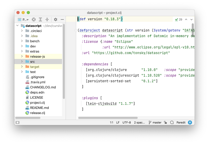Open project panel settings gear

[x=55, y=19]
